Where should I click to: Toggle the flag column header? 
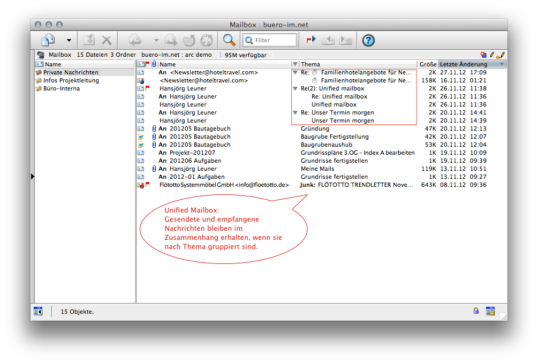(148, 64)
